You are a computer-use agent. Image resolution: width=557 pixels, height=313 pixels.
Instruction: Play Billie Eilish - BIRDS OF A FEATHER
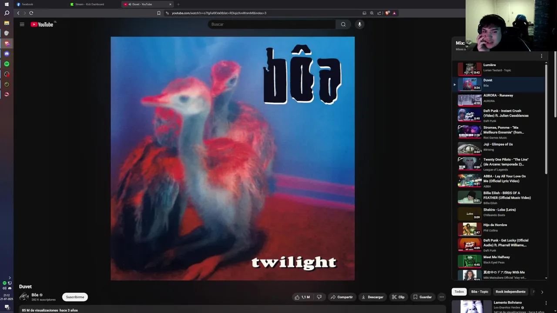(x=500, y=197)
